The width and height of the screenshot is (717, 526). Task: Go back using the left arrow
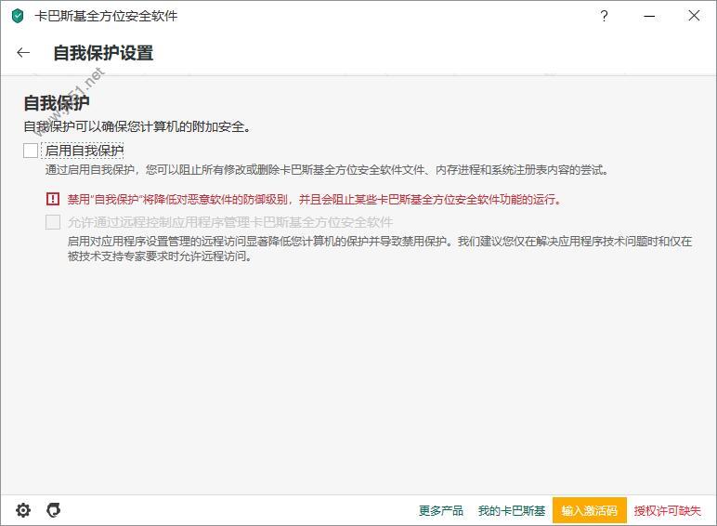[23, 53]
